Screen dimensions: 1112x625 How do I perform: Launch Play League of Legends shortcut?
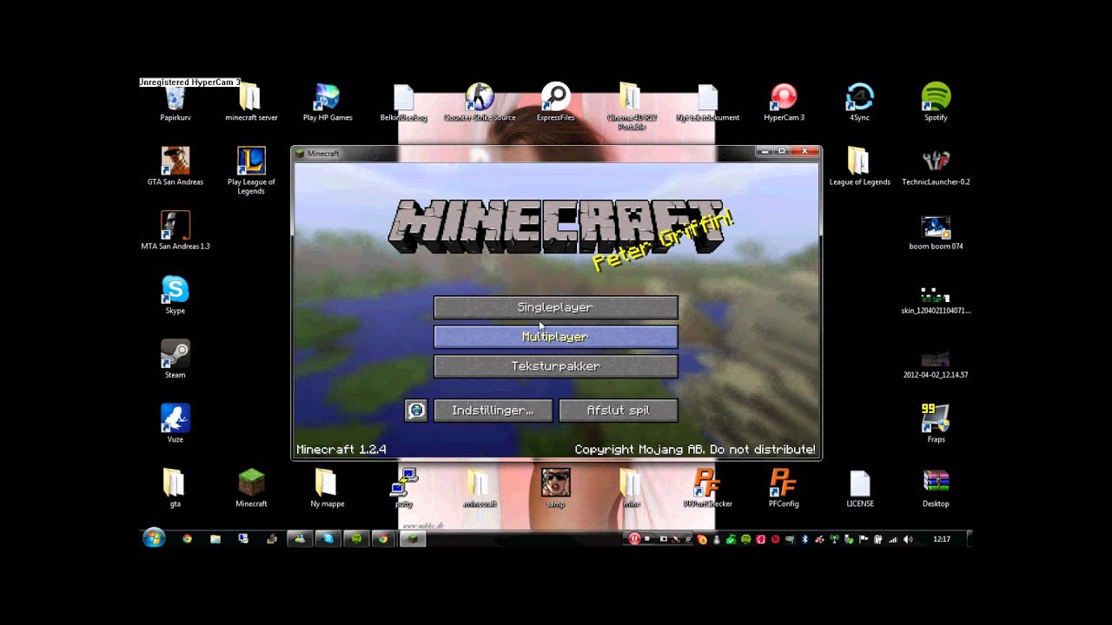[251, 171]
